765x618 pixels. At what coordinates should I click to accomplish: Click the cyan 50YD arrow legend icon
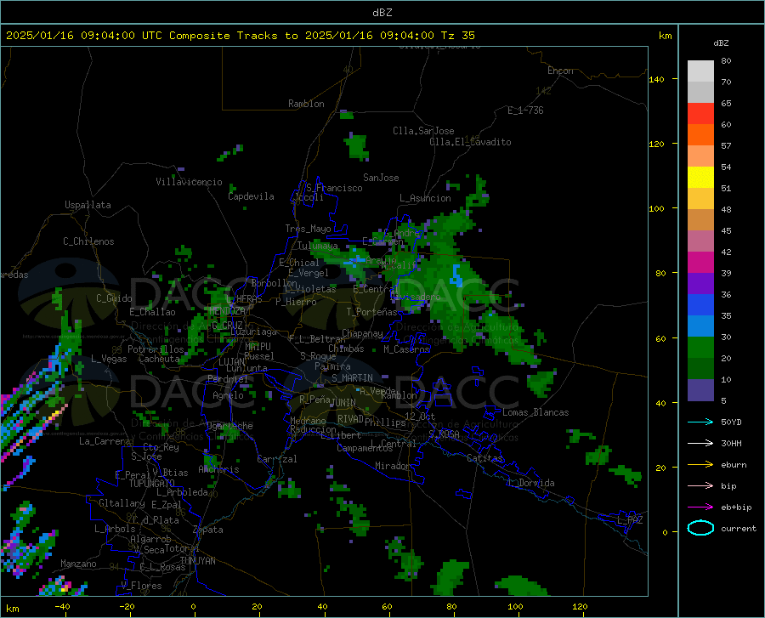coord(700,422)
